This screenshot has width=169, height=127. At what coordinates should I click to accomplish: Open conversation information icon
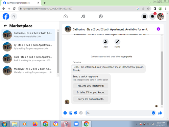[158, 29]
